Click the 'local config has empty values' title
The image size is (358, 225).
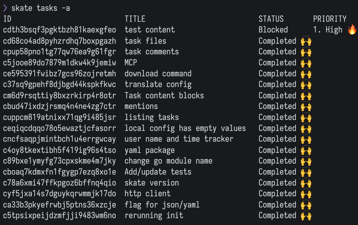185,128
